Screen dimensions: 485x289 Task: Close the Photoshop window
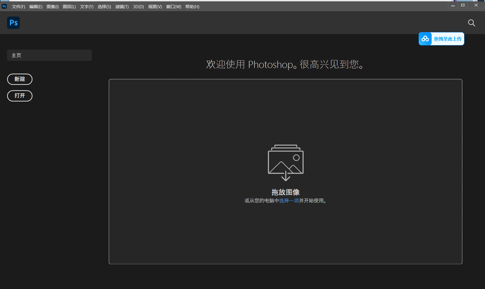click(x=476, y=5)
